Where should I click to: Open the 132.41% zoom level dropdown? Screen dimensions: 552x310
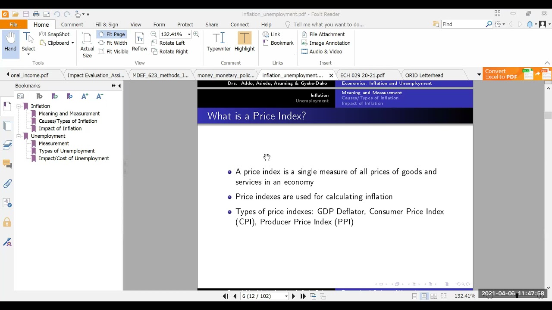(x=189, y=34)
